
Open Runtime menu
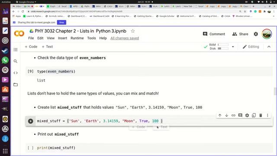point(77,38)
